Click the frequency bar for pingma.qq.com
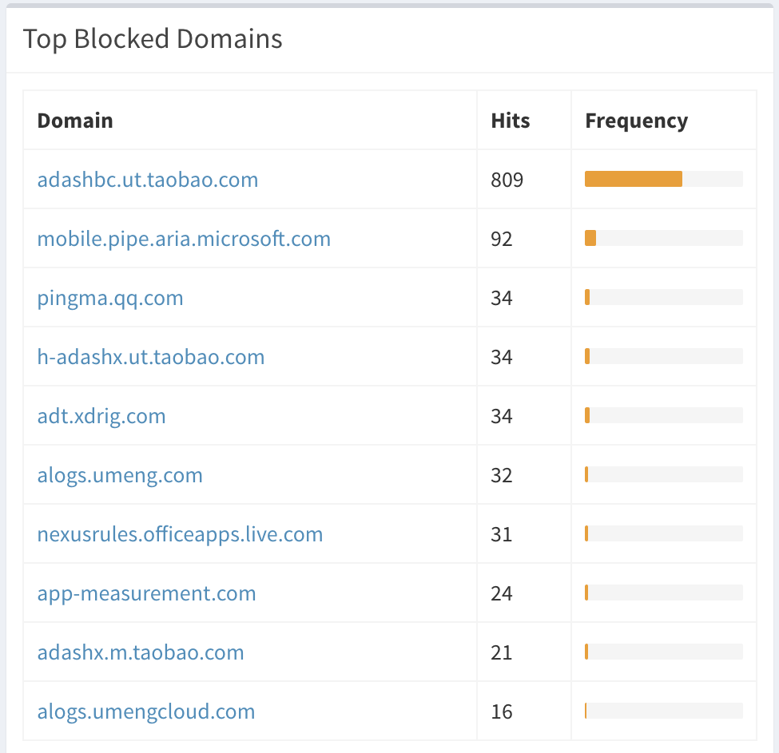 (663, 297)
